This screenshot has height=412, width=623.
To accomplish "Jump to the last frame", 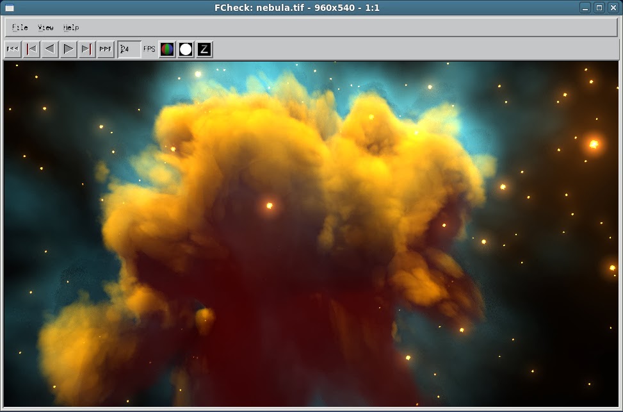I will point(87,49).
